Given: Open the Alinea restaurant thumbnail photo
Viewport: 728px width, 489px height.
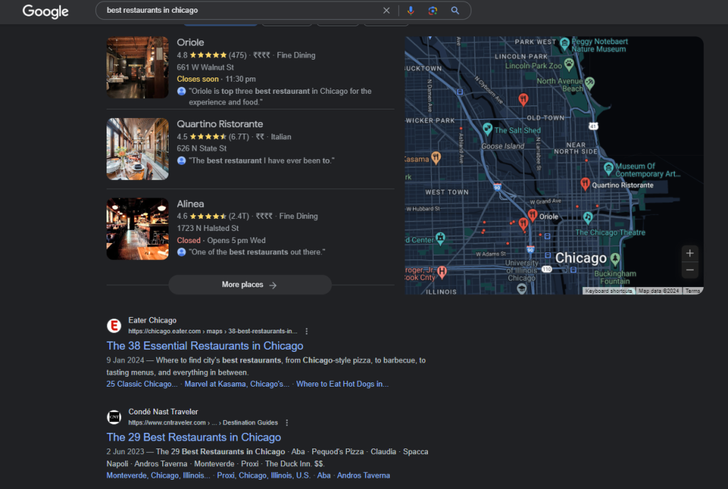Looking at the screenshot, I should click(x=137, y=229).
